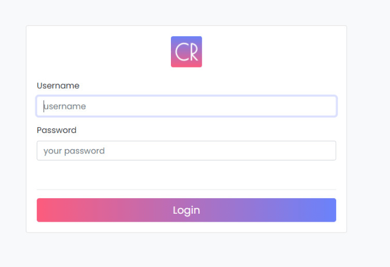Focus the Username input field

pos(186,106)
